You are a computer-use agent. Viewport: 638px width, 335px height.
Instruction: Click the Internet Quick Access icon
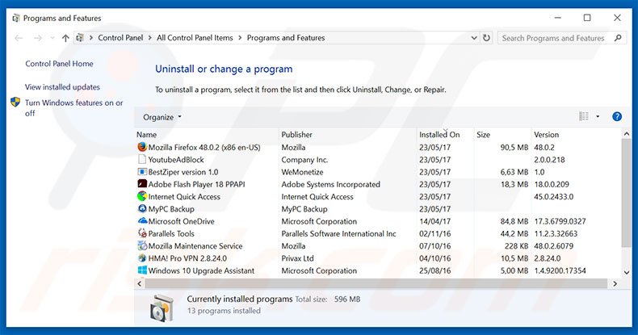(x=142, y=197)
